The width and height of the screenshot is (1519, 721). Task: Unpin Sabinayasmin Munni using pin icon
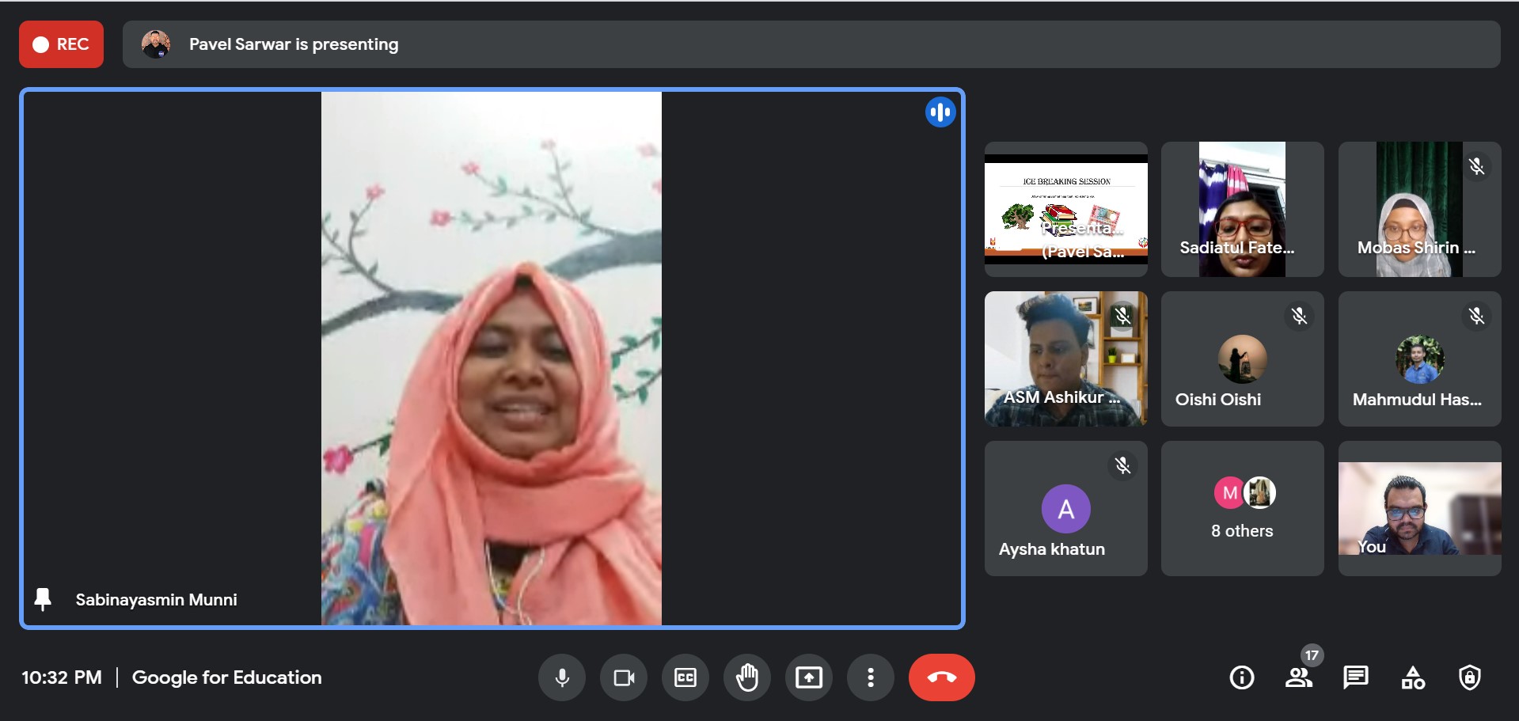coord(43,599)
